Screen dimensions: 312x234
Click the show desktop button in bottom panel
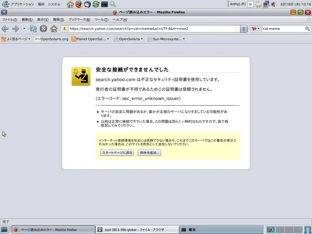(4, 230)
